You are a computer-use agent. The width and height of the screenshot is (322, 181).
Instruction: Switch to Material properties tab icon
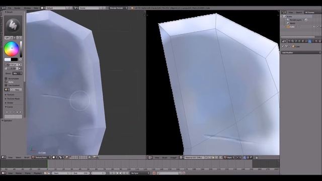point(316,41)
